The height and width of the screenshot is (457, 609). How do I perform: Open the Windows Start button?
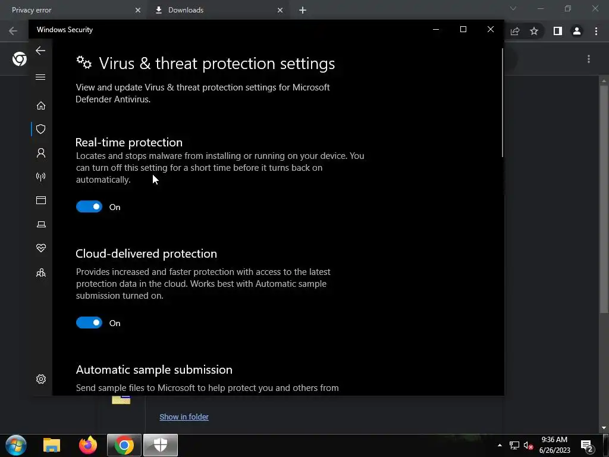tap(16, 445)
